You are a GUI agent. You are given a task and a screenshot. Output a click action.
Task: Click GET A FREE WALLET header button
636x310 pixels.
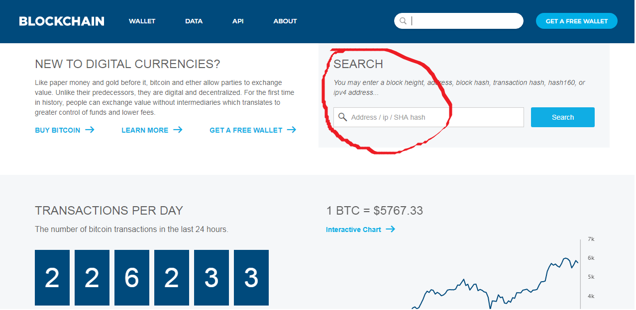(x=577, y=21)
